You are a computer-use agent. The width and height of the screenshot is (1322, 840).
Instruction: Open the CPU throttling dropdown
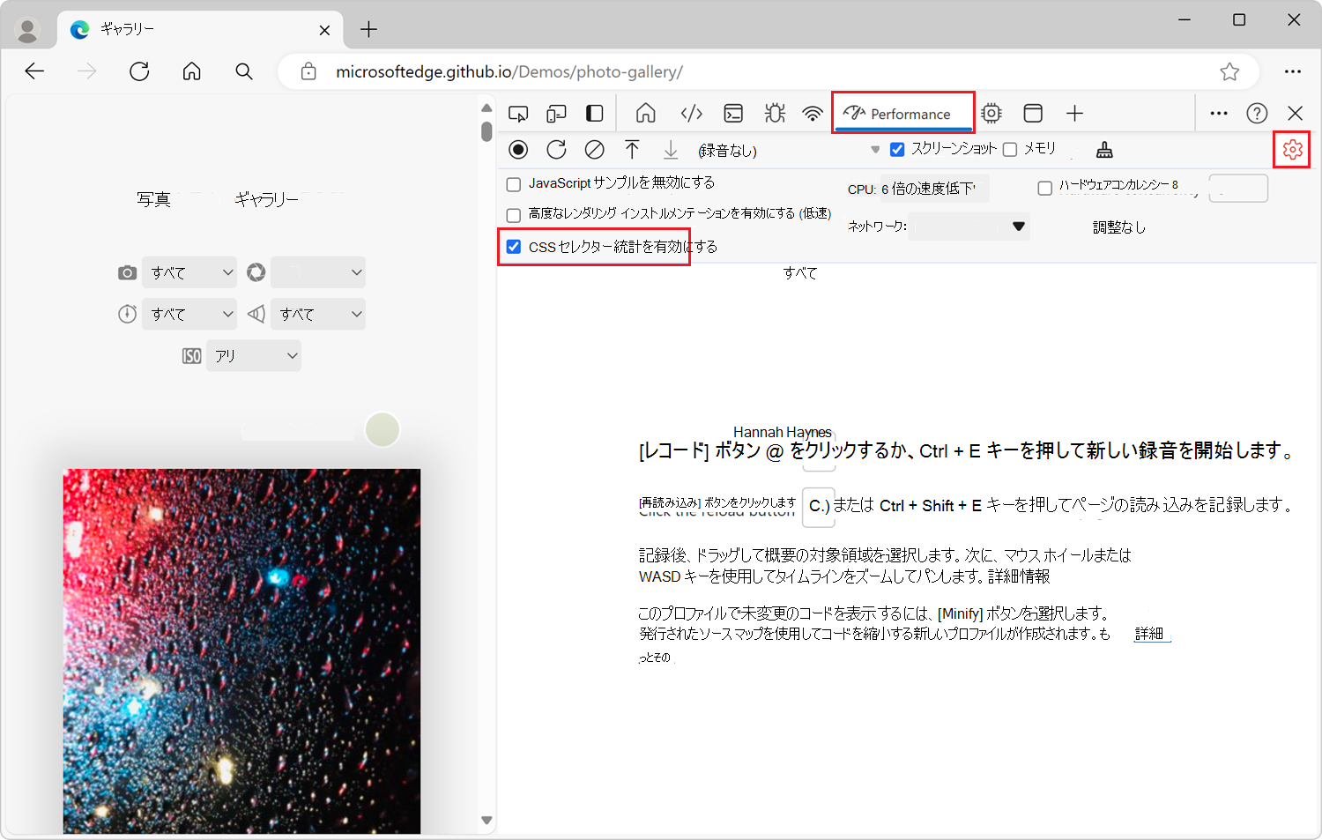pyautogui.click(x=934, y=188)
